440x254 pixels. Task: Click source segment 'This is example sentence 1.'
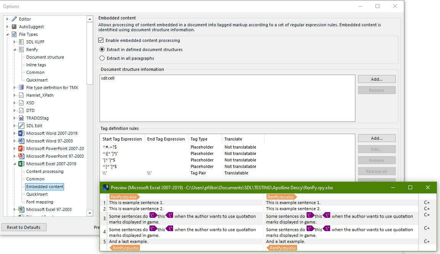point(136,203)
